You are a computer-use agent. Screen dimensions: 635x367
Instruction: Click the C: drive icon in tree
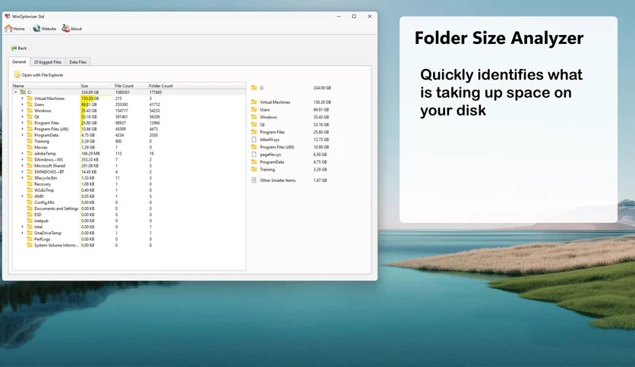23,93
